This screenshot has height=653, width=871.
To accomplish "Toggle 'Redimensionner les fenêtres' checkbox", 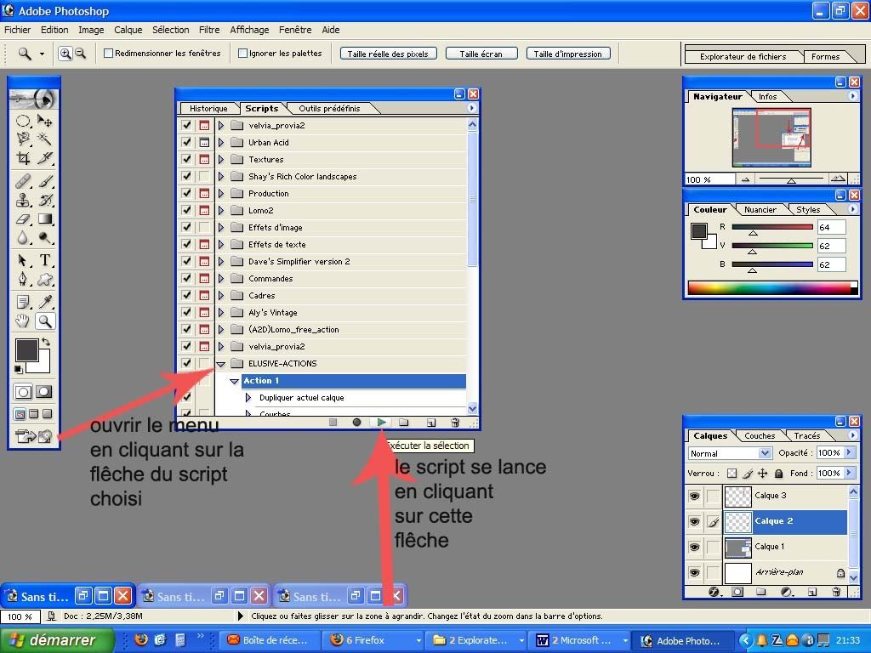I will tap(109, 54).
